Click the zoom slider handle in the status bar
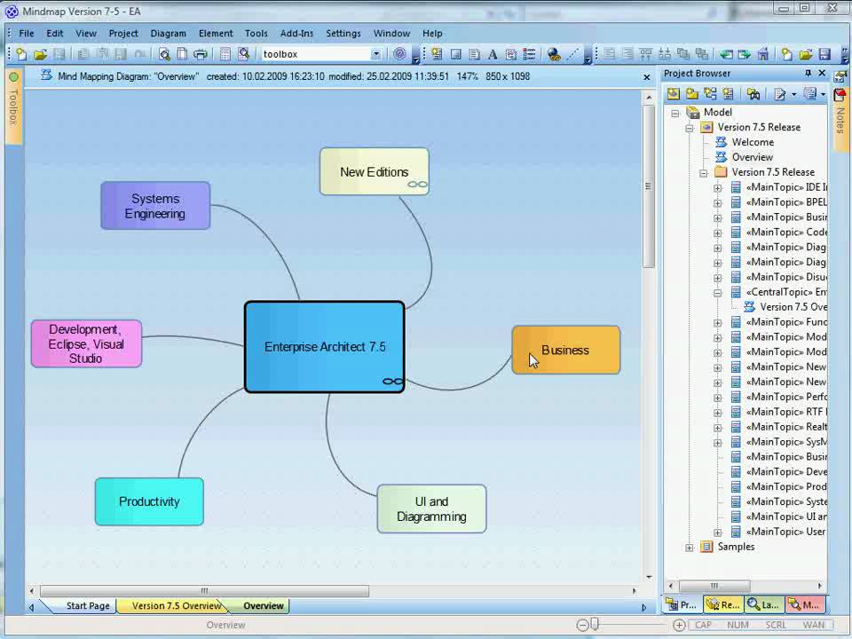This screenshot has height=639, width=852. 595,624
